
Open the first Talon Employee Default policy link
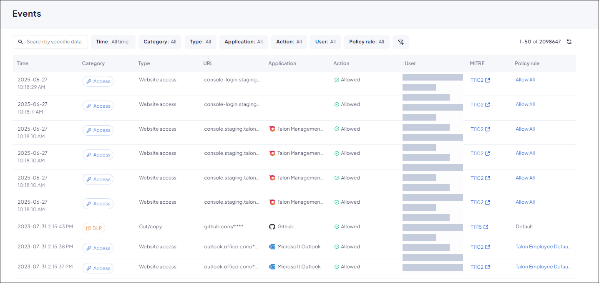point(543,247)
